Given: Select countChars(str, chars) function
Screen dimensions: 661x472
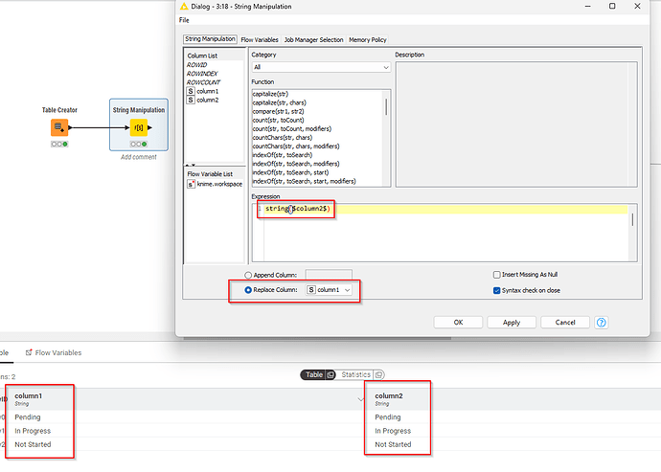Looking at the screenshot, I should [282, 137].
